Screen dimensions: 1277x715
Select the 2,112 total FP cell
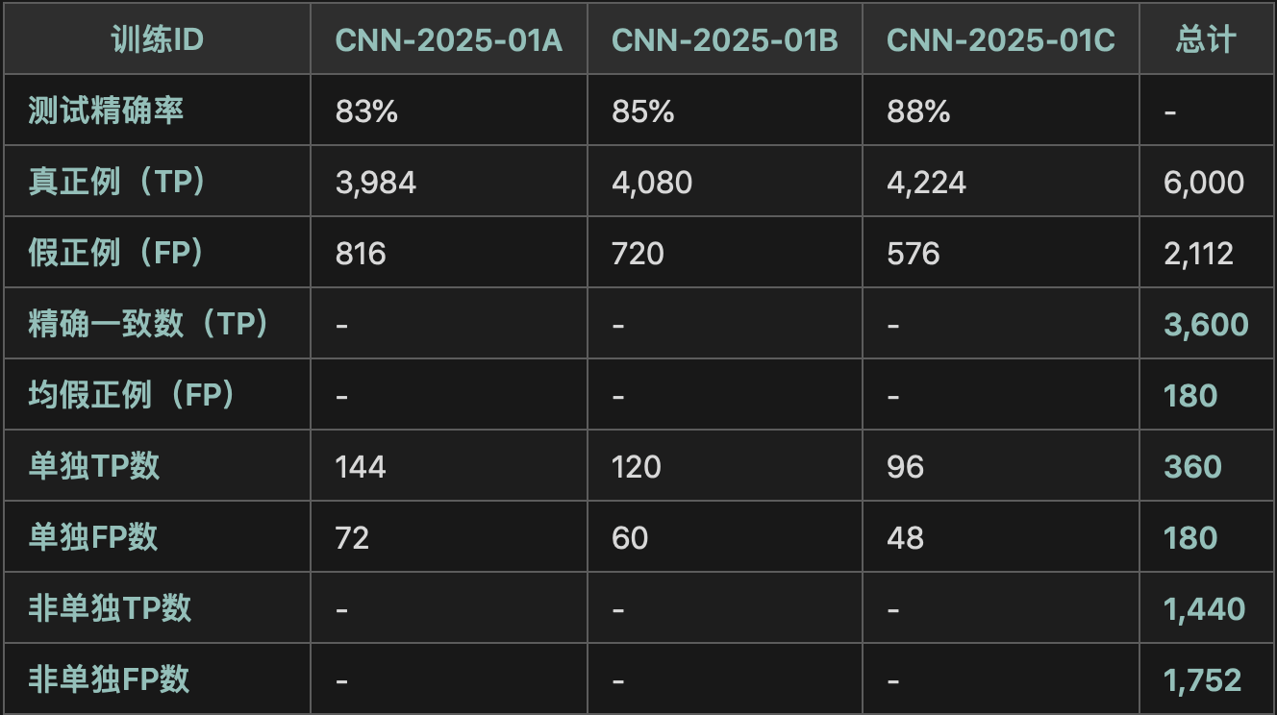(1198, 254)
